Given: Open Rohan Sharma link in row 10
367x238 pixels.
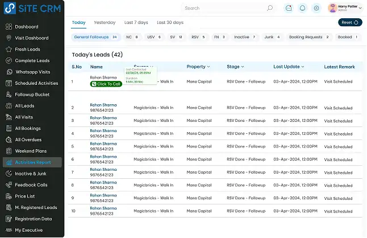Looking at the screenshot, I should pyautogui.click(x=103, y=208).
